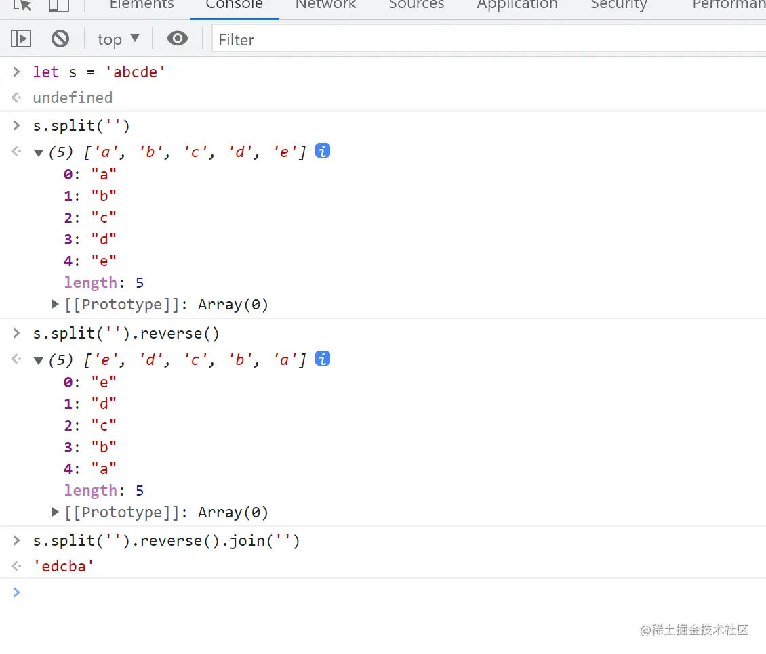The height and width of the screenshot is (654, 766).
Task: Click the console input line "let s = 'abcde'"
Action: point(99,72)
